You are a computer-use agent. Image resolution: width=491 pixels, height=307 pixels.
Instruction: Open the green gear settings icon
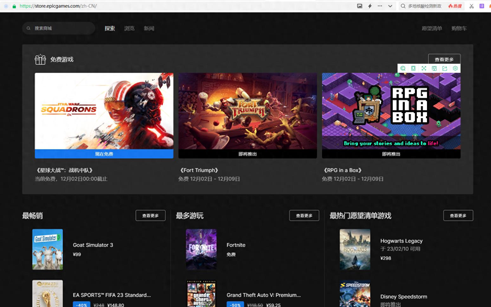pyautogui.click(x=455, y=68)
